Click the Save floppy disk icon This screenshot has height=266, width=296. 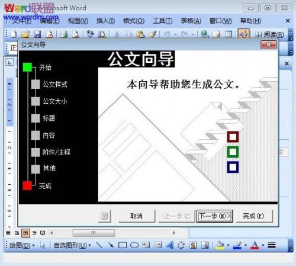[x=37, y=34]
